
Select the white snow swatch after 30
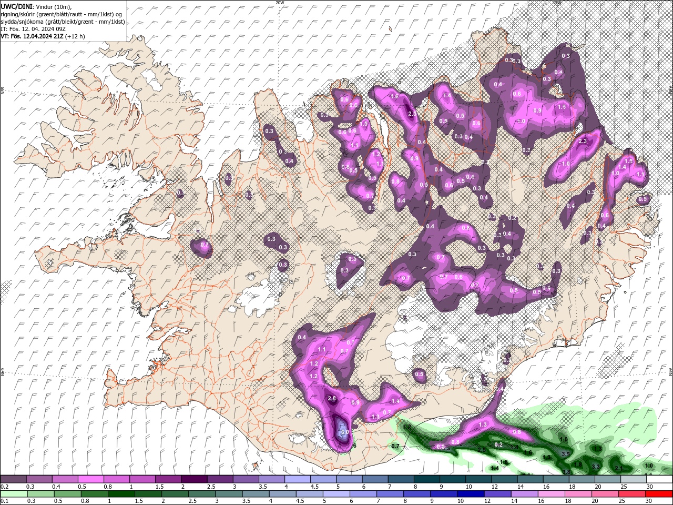pyautogui.click(x=659, y=479)
